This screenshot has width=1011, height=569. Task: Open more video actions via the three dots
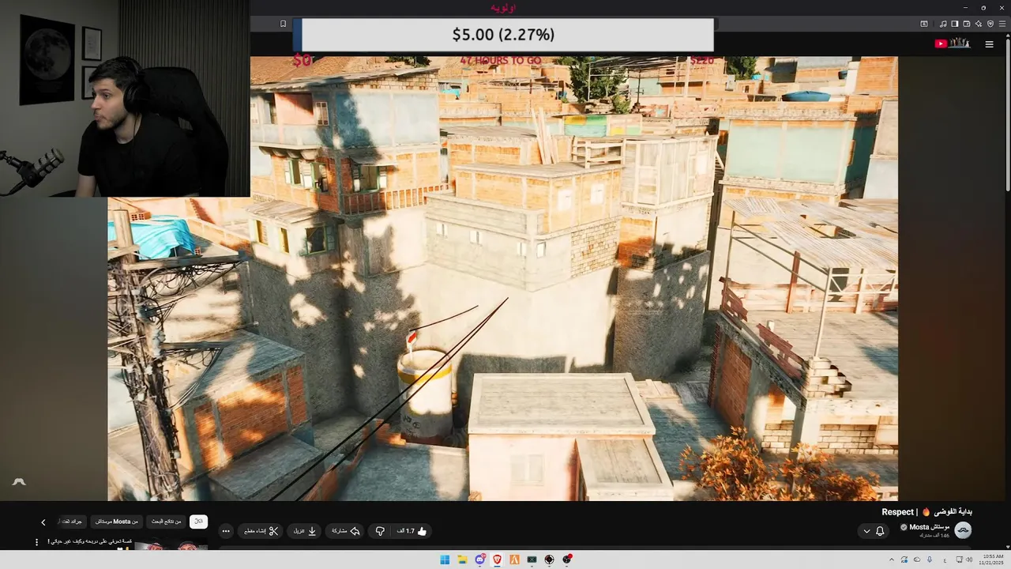click(x=226, y=531)
